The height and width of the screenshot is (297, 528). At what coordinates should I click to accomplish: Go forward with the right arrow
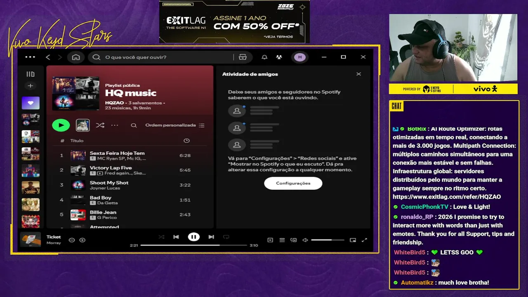coord(60,57)
